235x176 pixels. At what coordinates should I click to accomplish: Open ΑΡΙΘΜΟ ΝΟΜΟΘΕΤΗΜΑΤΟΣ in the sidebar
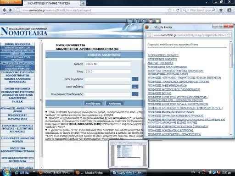[17, 51]
